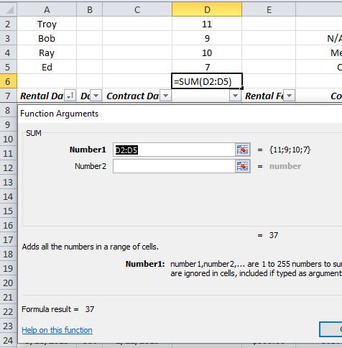Viewport: 342px width, 348px height.
Task: Select column A header
Action: click(x=47, y=9)
